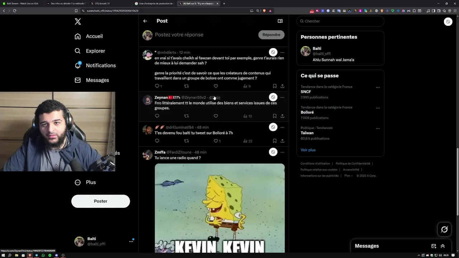Screen dimensions: 459x258
Task: Open the X logo home link
Action: [x=78, y=21]
